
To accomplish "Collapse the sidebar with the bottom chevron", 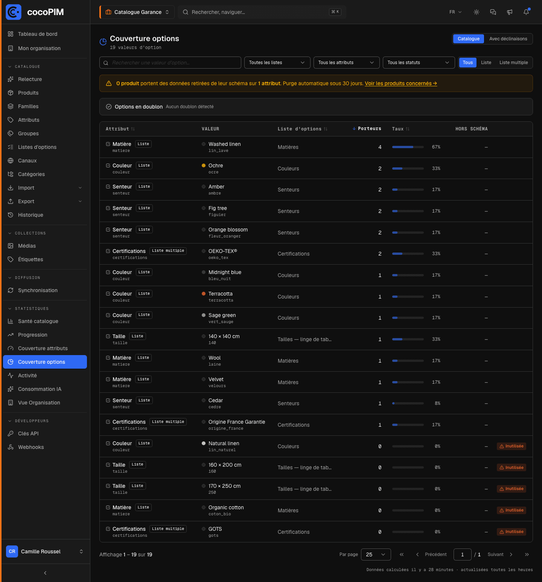I will (x=45, y=573).
